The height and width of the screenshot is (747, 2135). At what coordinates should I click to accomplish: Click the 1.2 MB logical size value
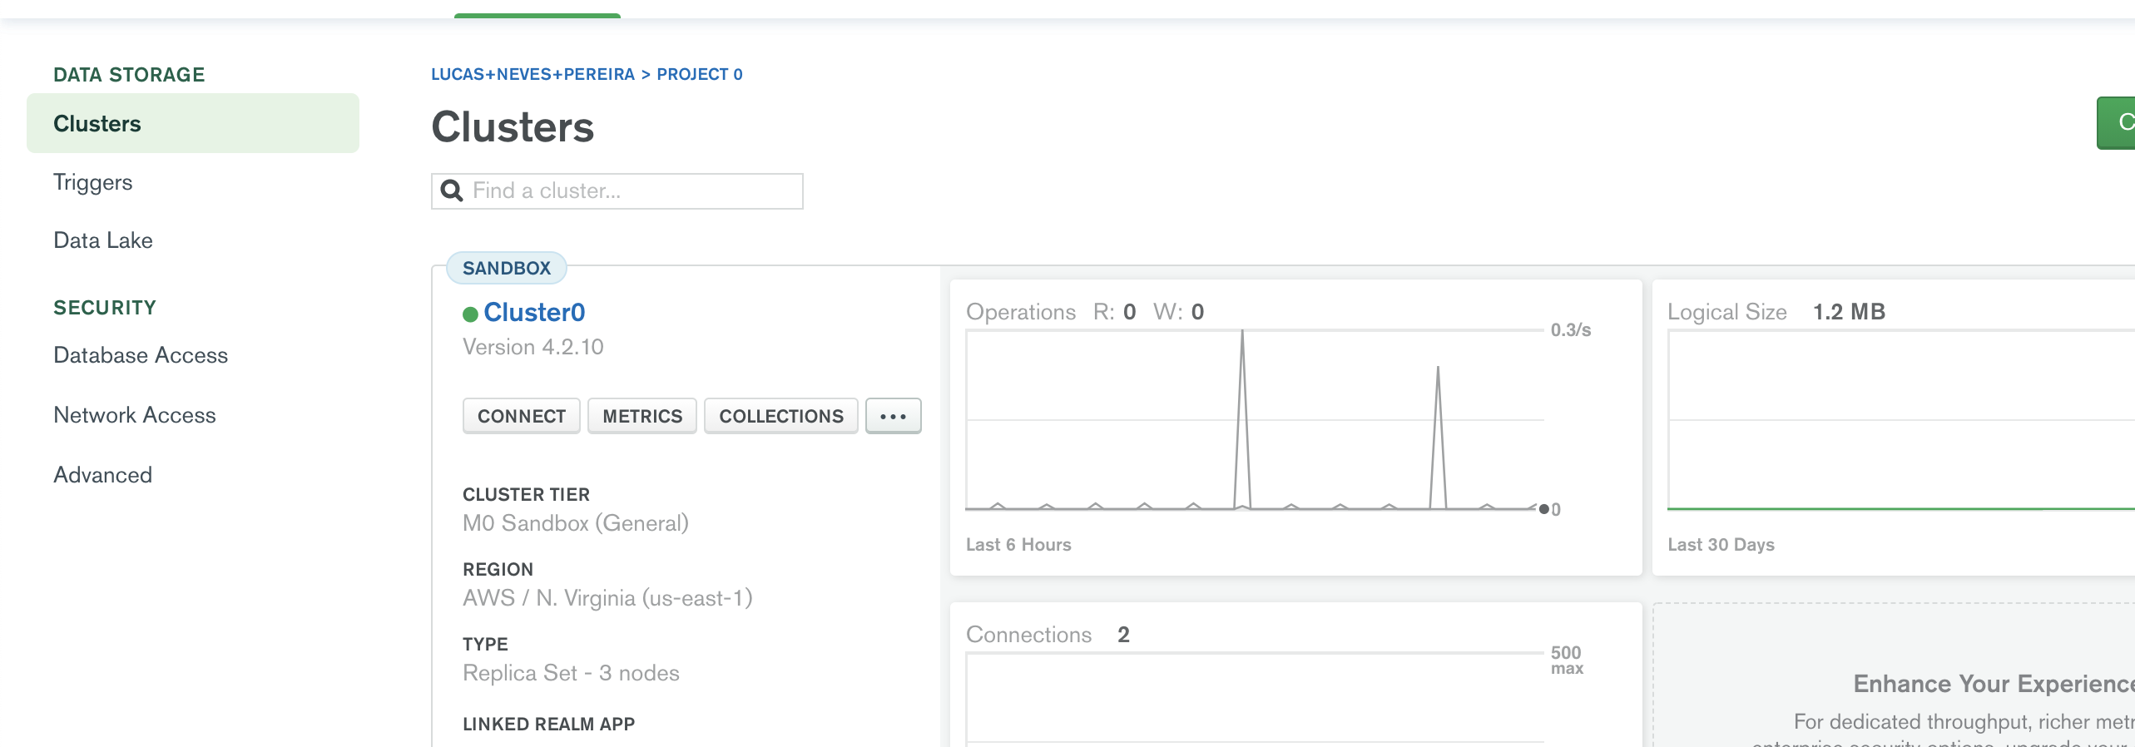coord(1849,312)
